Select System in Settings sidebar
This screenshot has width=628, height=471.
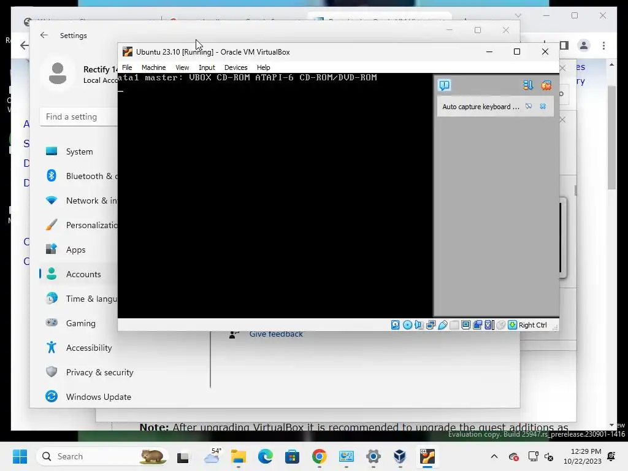79,151
